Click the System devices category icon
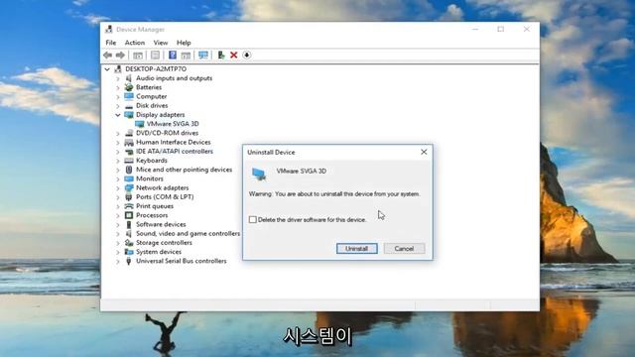This screenshot has width=635, height=357. click(x=129, y=252)
